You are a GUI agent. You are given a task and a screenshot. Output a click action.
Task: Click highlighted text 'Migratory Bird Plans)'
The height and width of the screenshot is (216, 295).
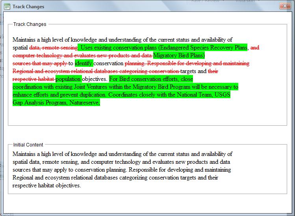179,55
